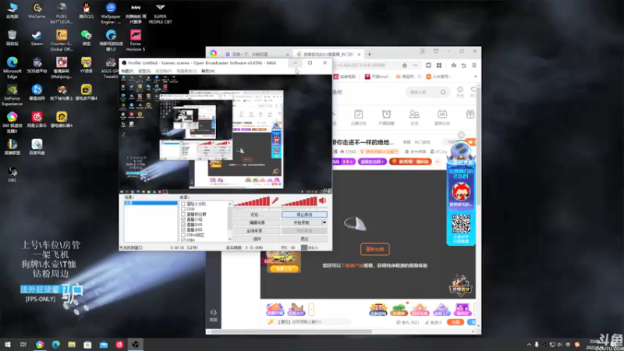Toggle the seventh unchecked source checkbox
The image size is (624, 351).
point(183,235)
